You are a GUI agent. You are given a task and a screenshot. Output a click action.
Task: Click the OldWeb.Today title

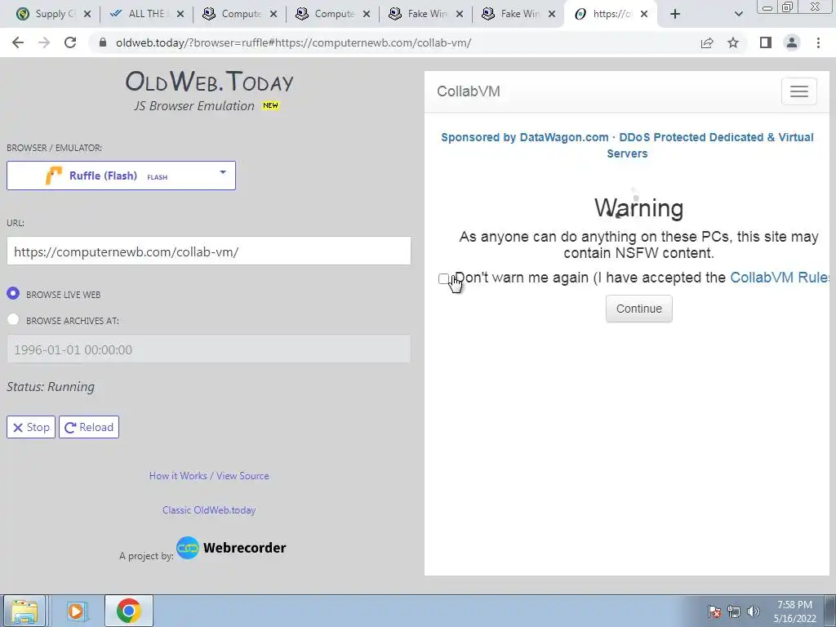pyautogui.click(x=209, y=82)
